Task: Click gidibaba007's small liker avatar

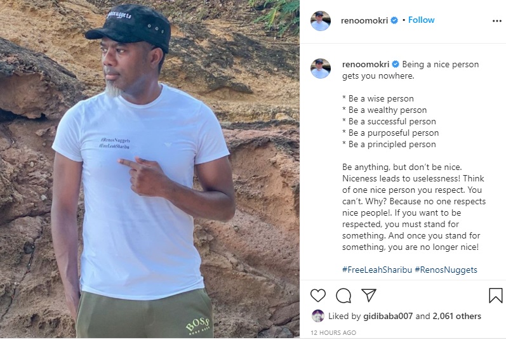Action: click(x=317, y=316)
